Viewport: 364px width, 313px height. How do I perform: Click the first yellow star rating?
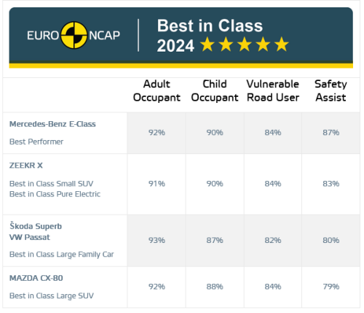pos(207,44)
